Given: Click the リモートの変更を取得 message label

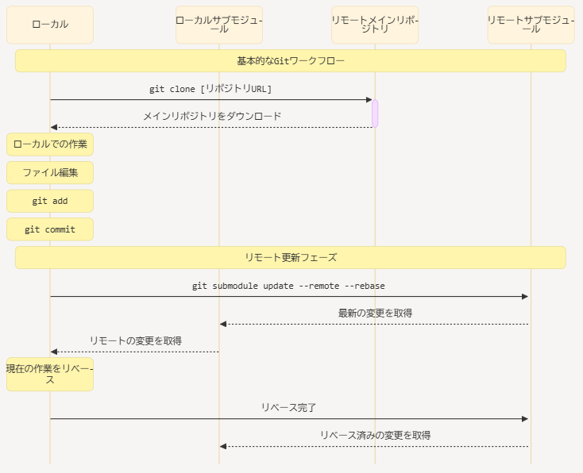Looking at the screenshot, I should [x=136, y=340].
